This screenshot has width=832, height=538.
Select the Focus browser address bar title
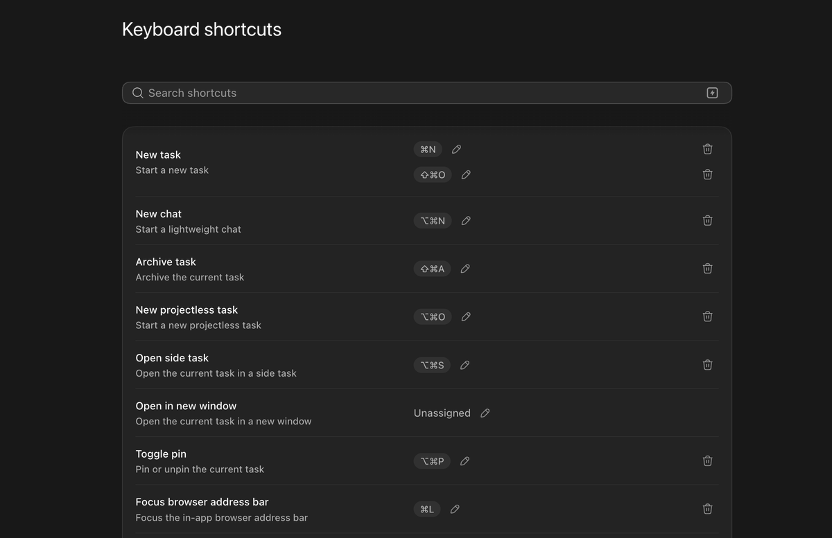tap(202, 501)
